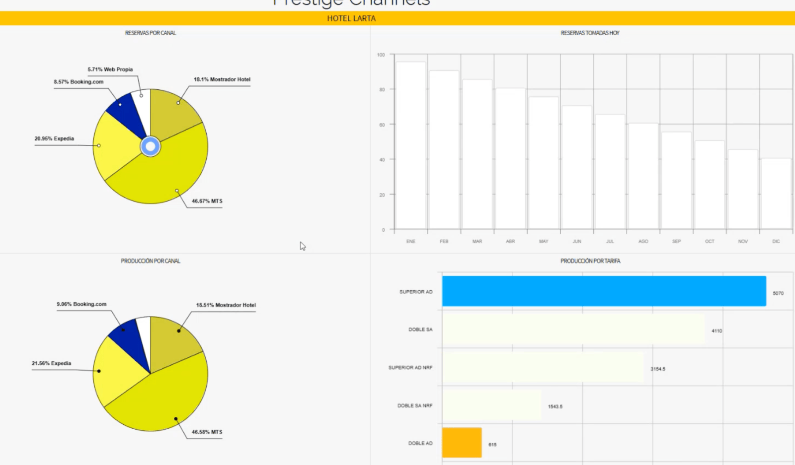Click the '9.06% Booking.com' label
Image resolution: width=795 pixels, height=465 pixels.
81,304
